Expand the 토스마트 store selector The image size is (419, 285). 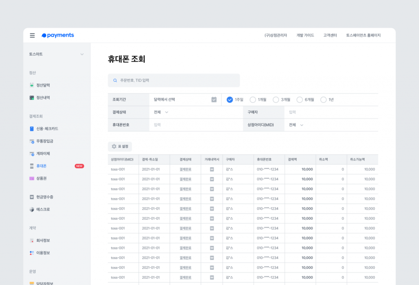56,54
